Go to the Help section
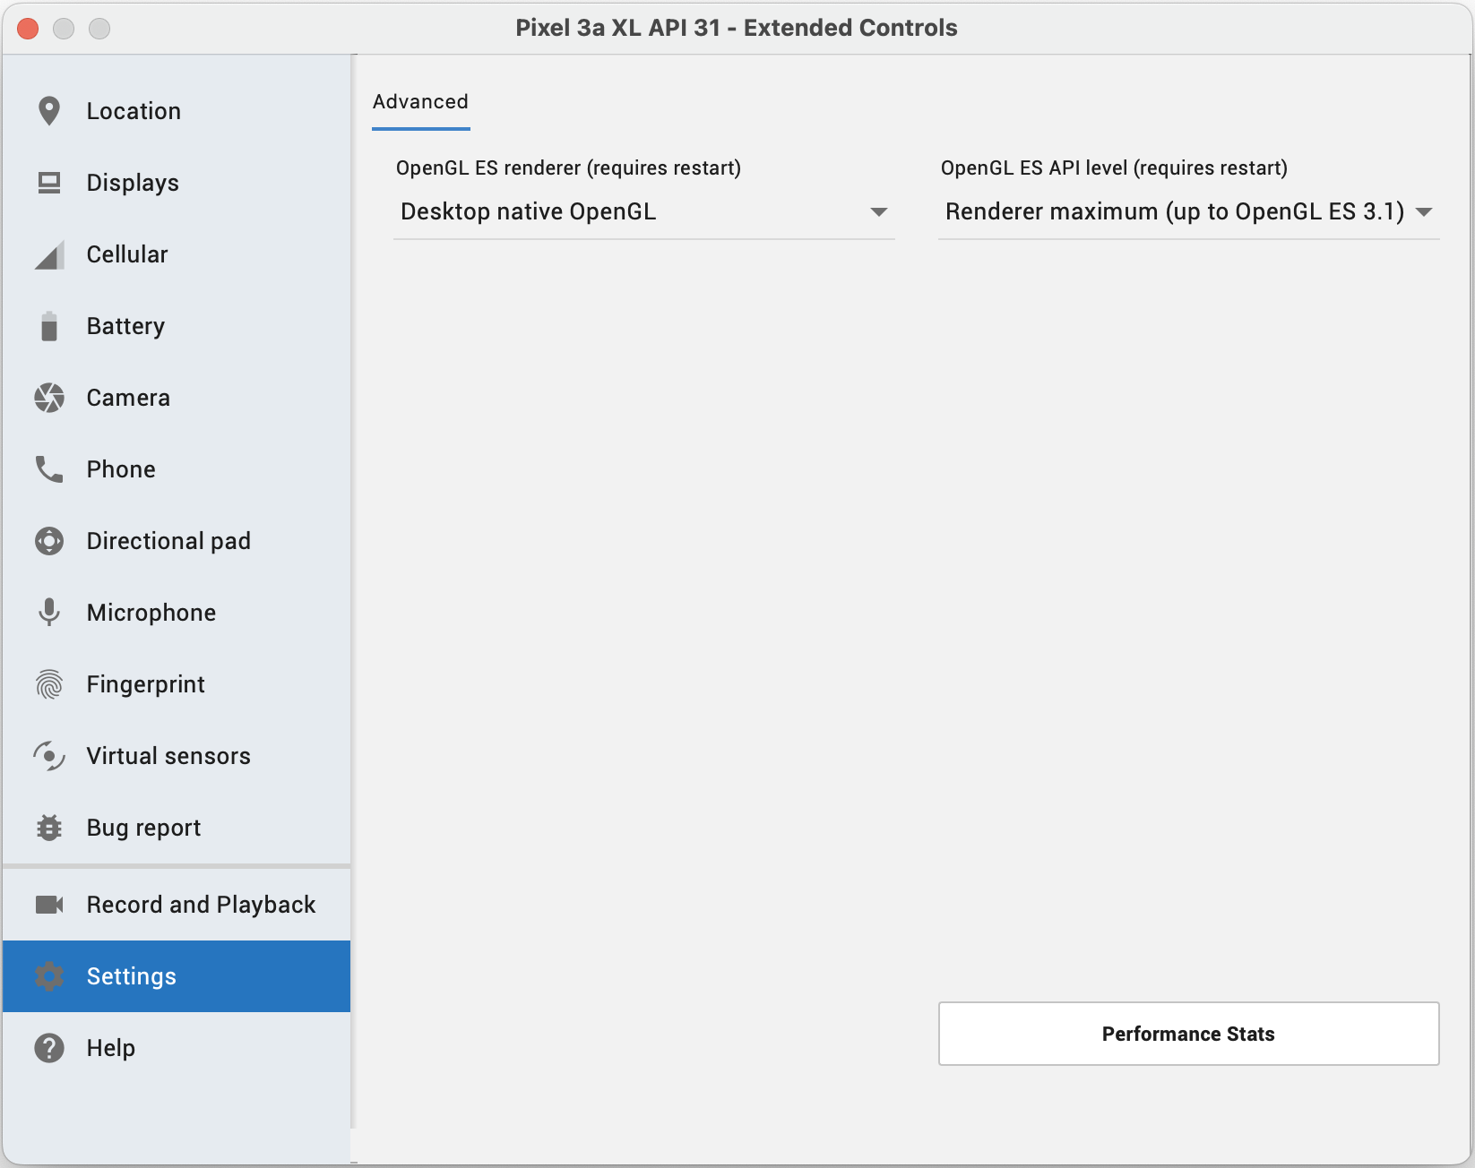The width and height of the screenshot is (1475, 1168). coord(110,1048)
